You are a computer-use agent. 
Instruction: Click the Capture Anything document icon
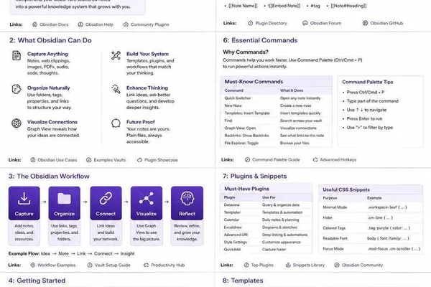(17, 55)
